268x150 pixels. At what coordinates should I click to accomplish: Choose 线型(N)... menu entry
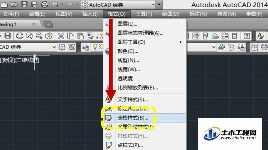tap(145, 60)
